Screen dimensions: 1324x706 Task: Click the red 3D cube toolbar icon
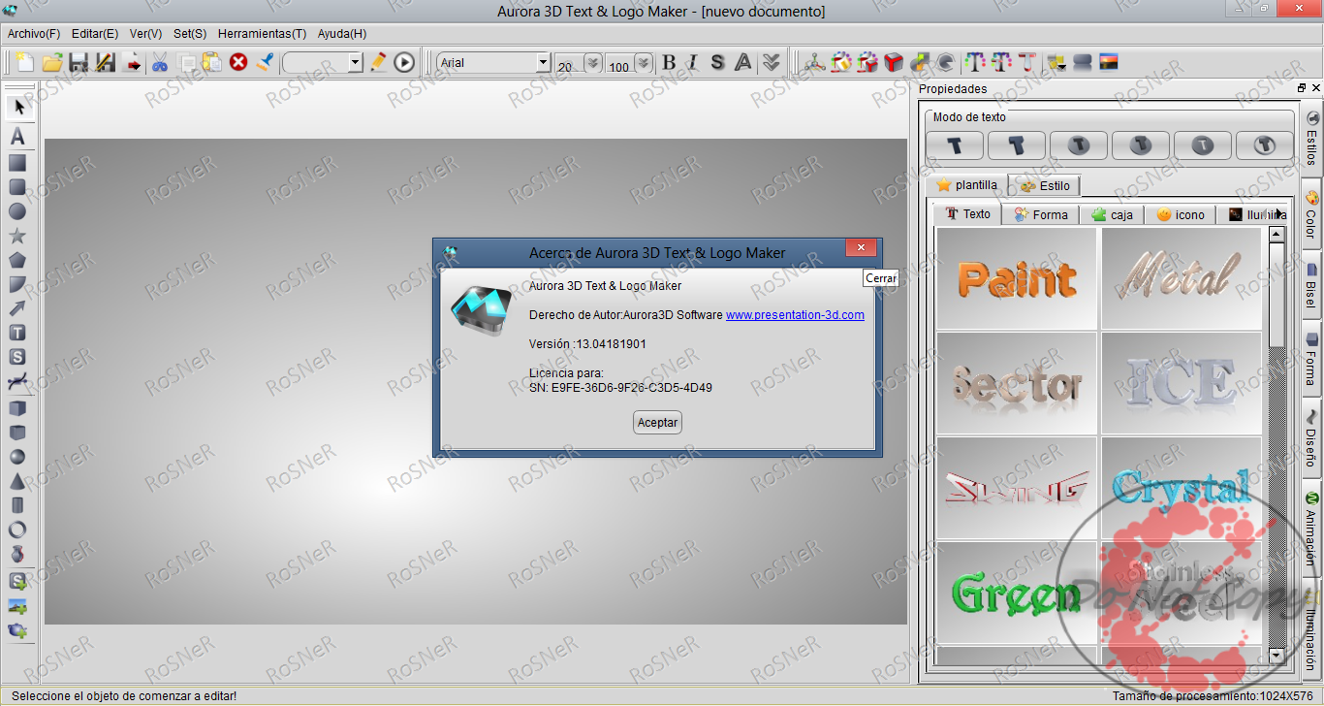tap(894, 63)
